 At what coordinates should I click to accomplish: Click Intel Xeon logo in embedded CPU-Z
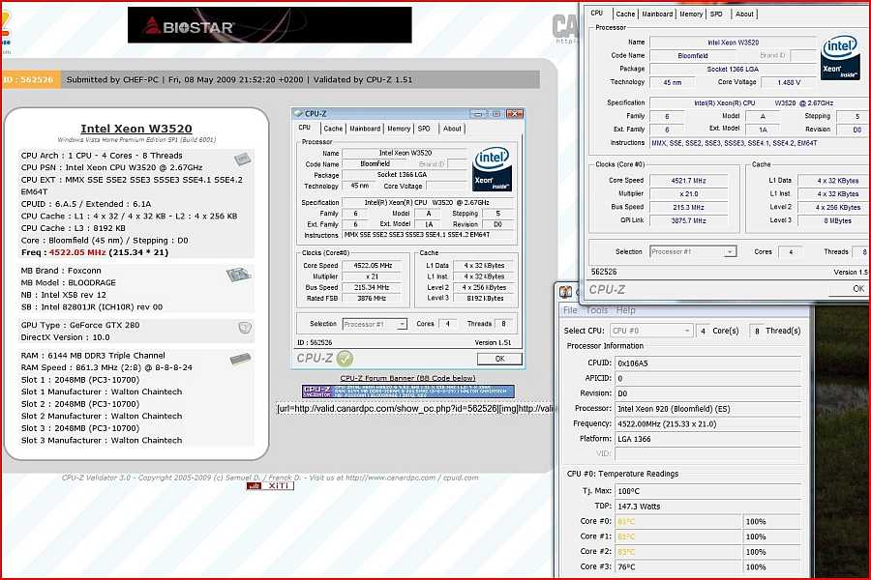point(492,169)
